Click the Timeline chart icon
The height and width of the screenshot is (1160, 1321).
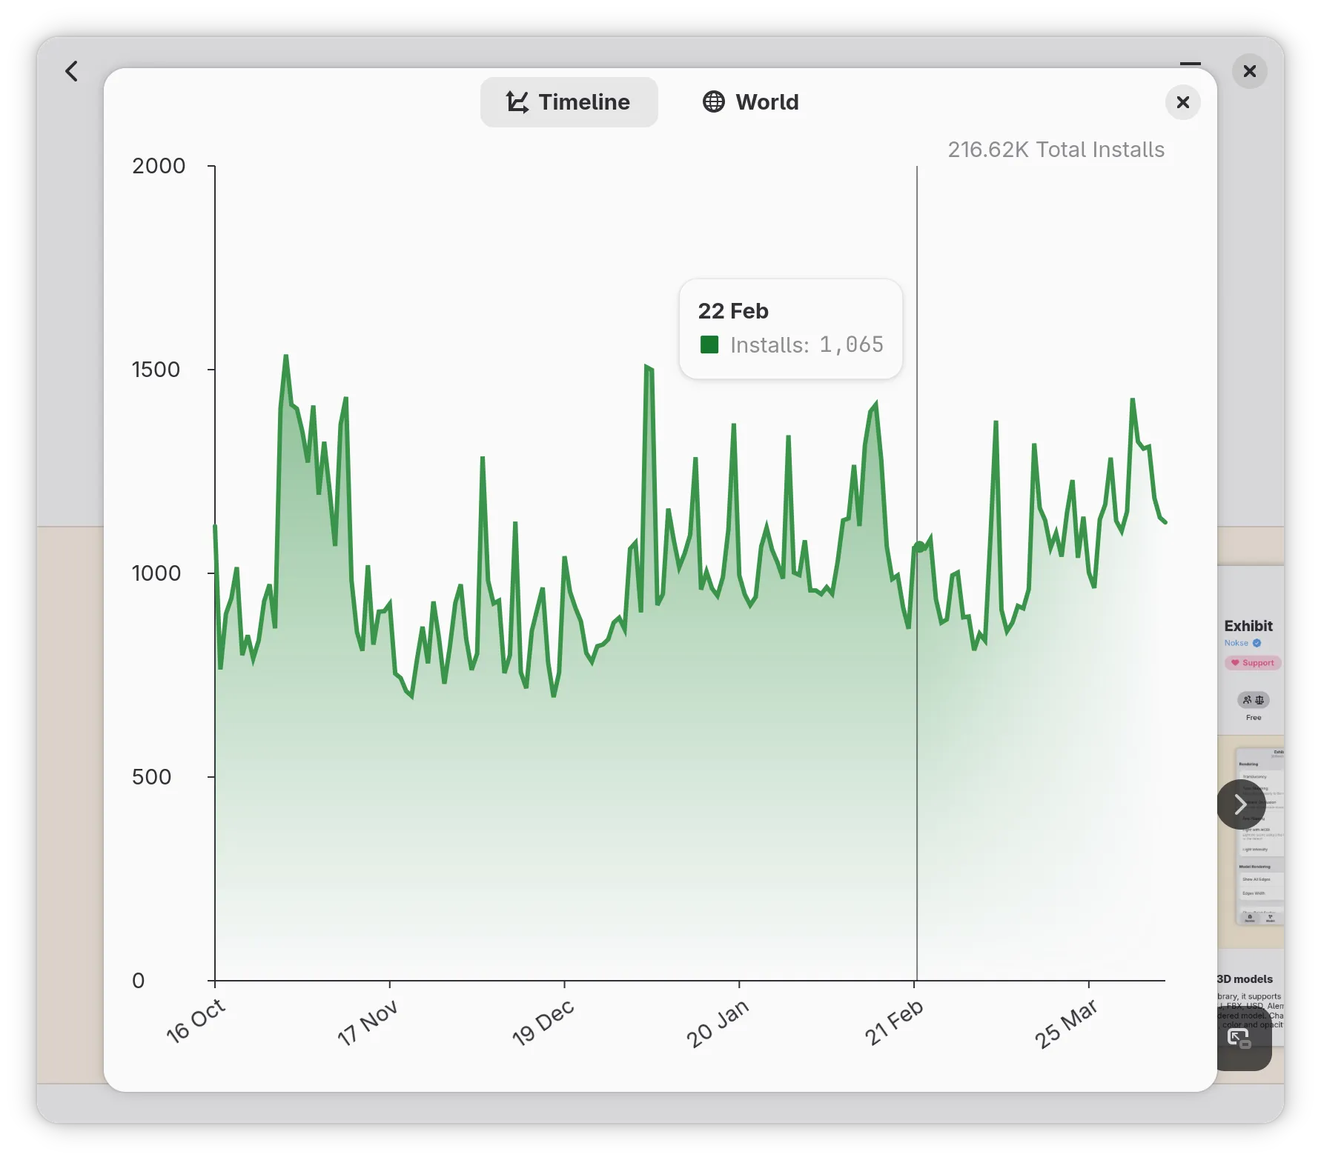tap(517, 102)
